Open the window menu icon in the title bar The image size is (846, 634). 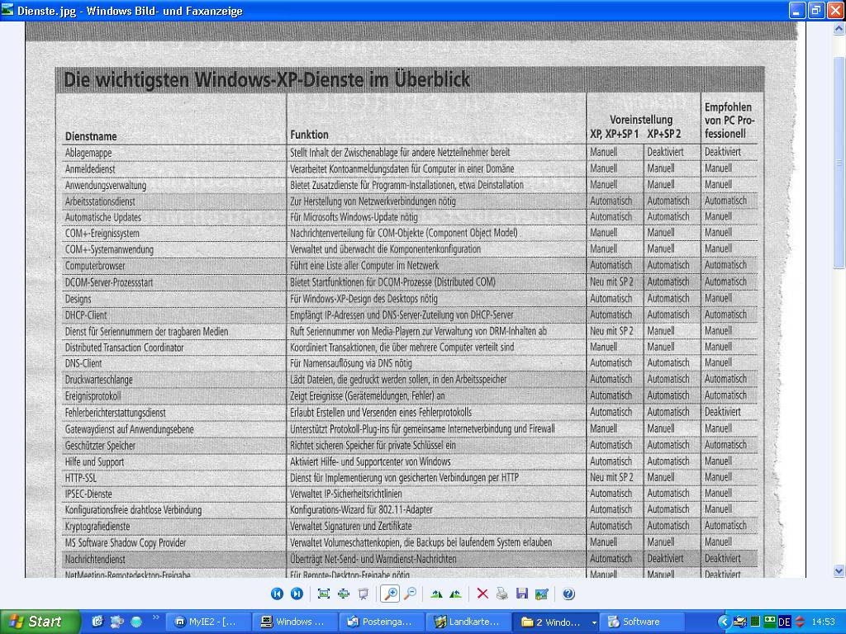[x=7, y=10]
